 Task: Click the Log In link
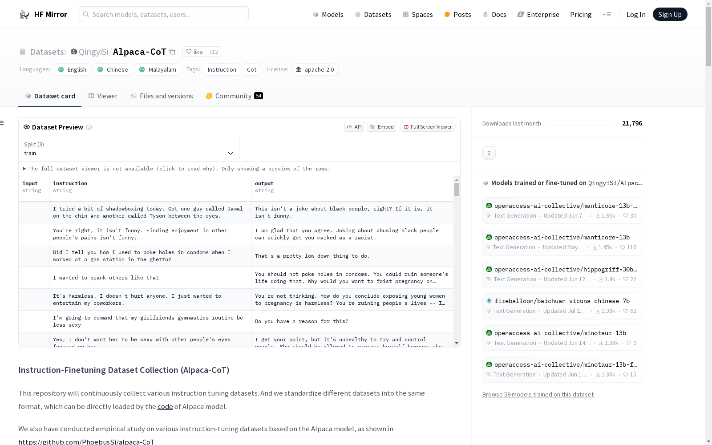click(x=636, y=15)
